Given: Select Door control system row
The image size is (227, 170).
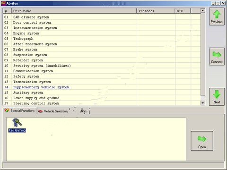Looking at the screenshot, I should click(102, 22).
